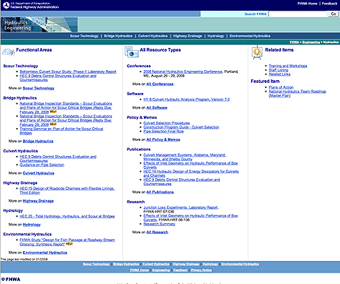
Task: Select Highway Drainage in top navigation bar
Action: pyautogui.click(x=188, y=36)
